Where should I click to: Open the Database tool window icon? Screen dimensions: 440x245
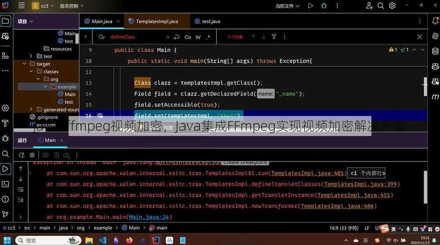tap(435, 51)
